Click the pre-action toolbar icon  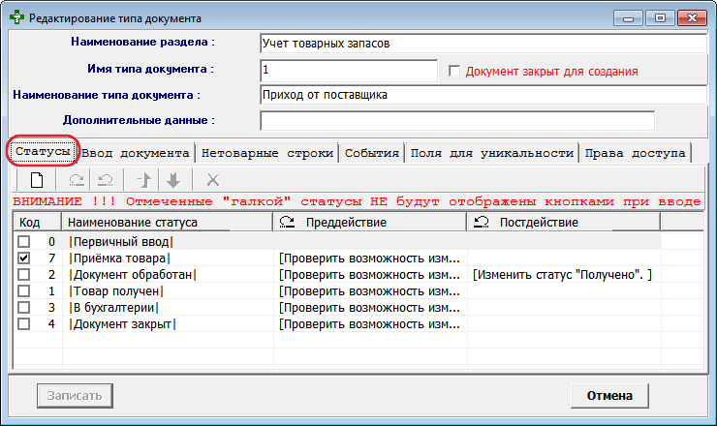coord(77,180)
